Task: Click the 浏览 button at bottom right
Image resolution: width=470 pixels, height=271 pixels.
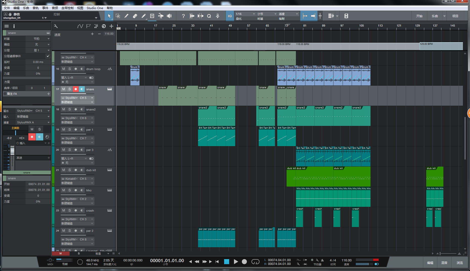Action: pyautogui.click(x=460, y=263)
